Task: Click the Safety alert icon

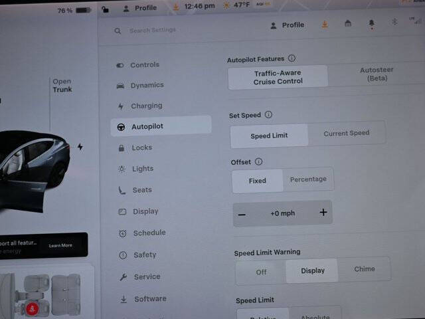Action: tap(123, 255)
